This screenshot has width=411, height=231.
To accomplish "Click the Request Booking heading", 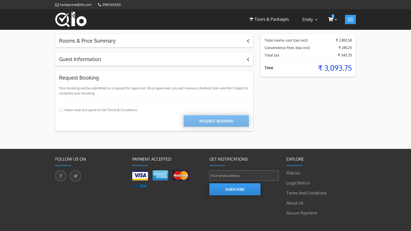I will pos(79,78).
